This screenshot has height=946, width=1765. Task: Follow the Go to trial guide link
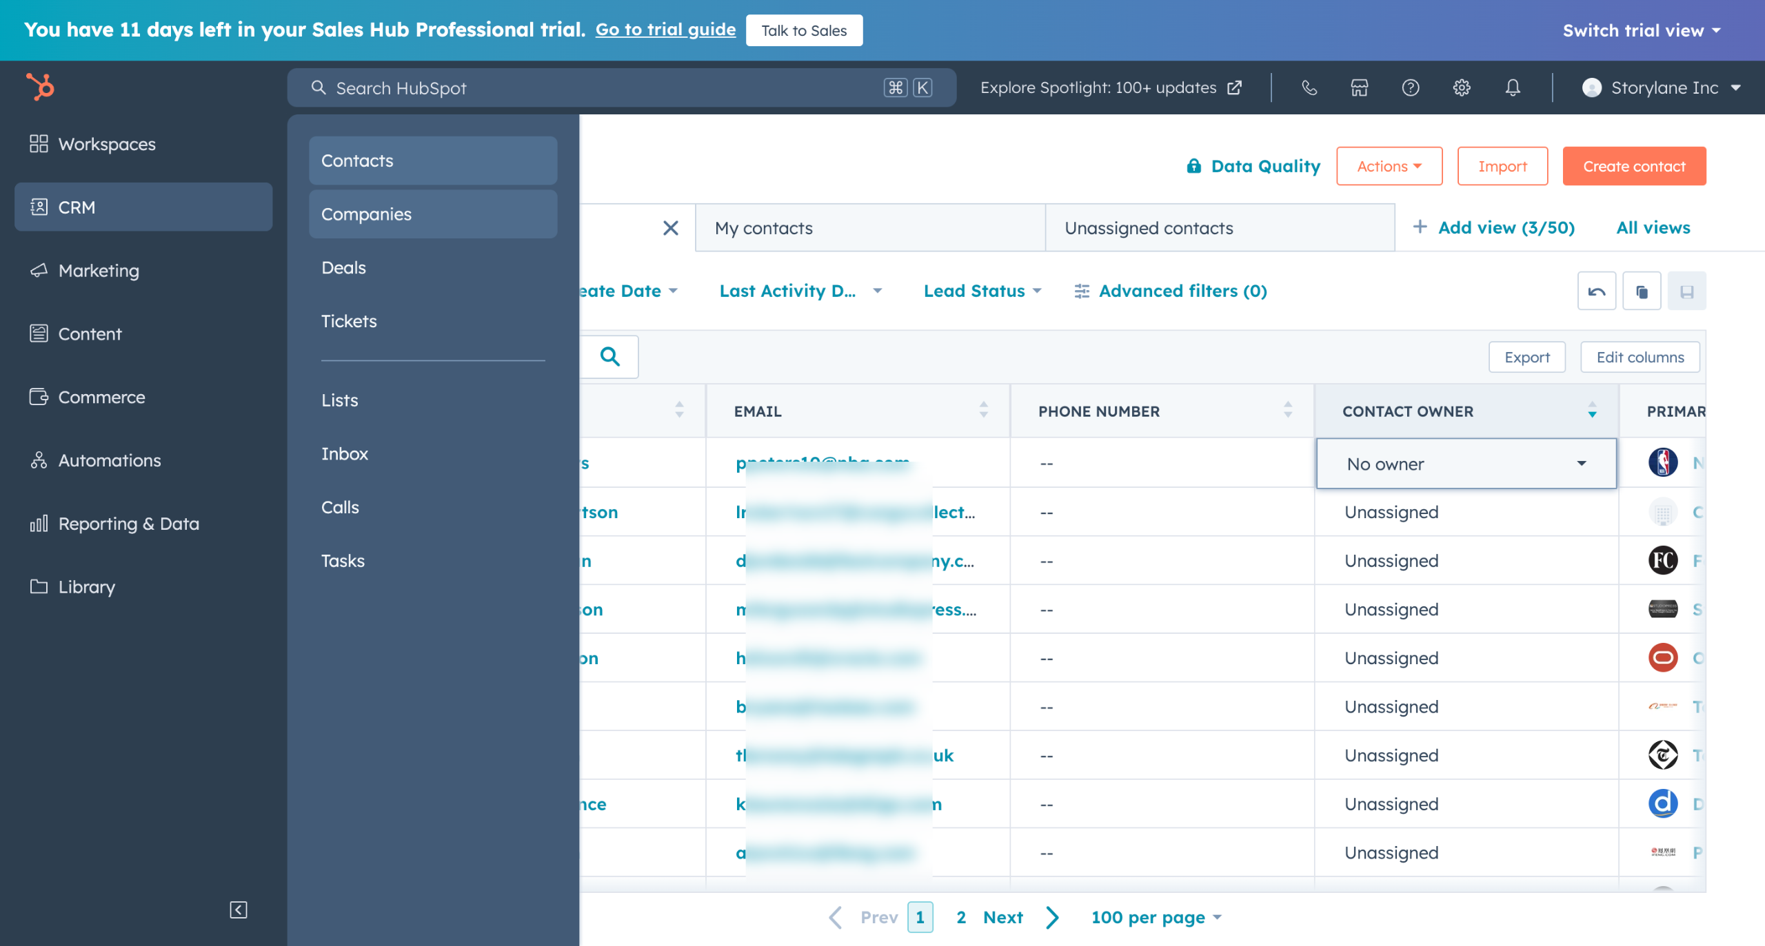click(x=665, y=30)
